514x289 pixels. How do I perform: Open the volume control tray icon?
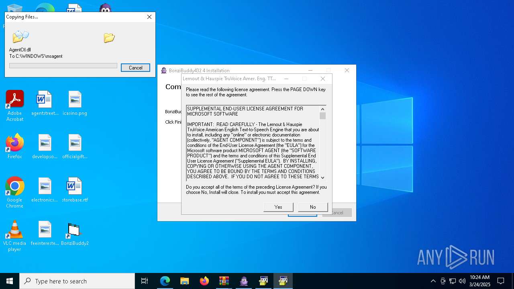[462, 281]
